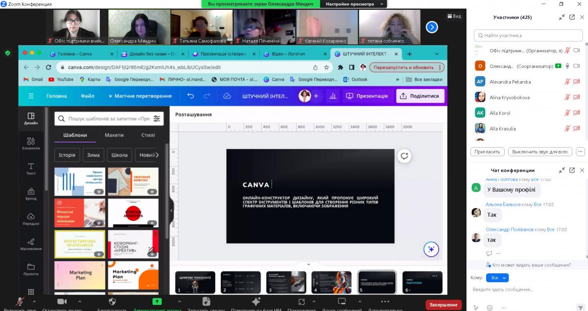Click the Canva redo arrow
Viewport: 588px width, 311px height.
207,96
